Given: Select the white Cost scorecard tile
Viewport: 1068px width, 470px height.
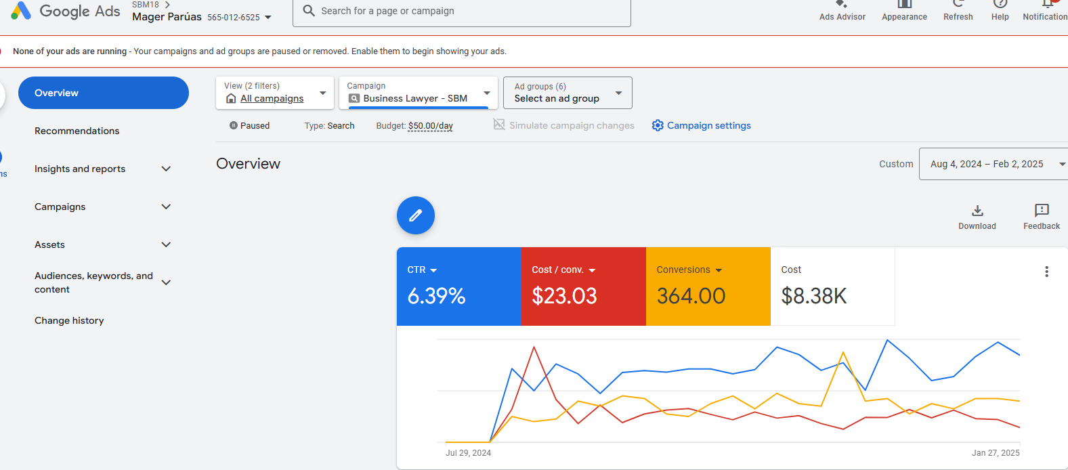Looking at the screenshot, I should pyautogui.click(x=832, y=286).
